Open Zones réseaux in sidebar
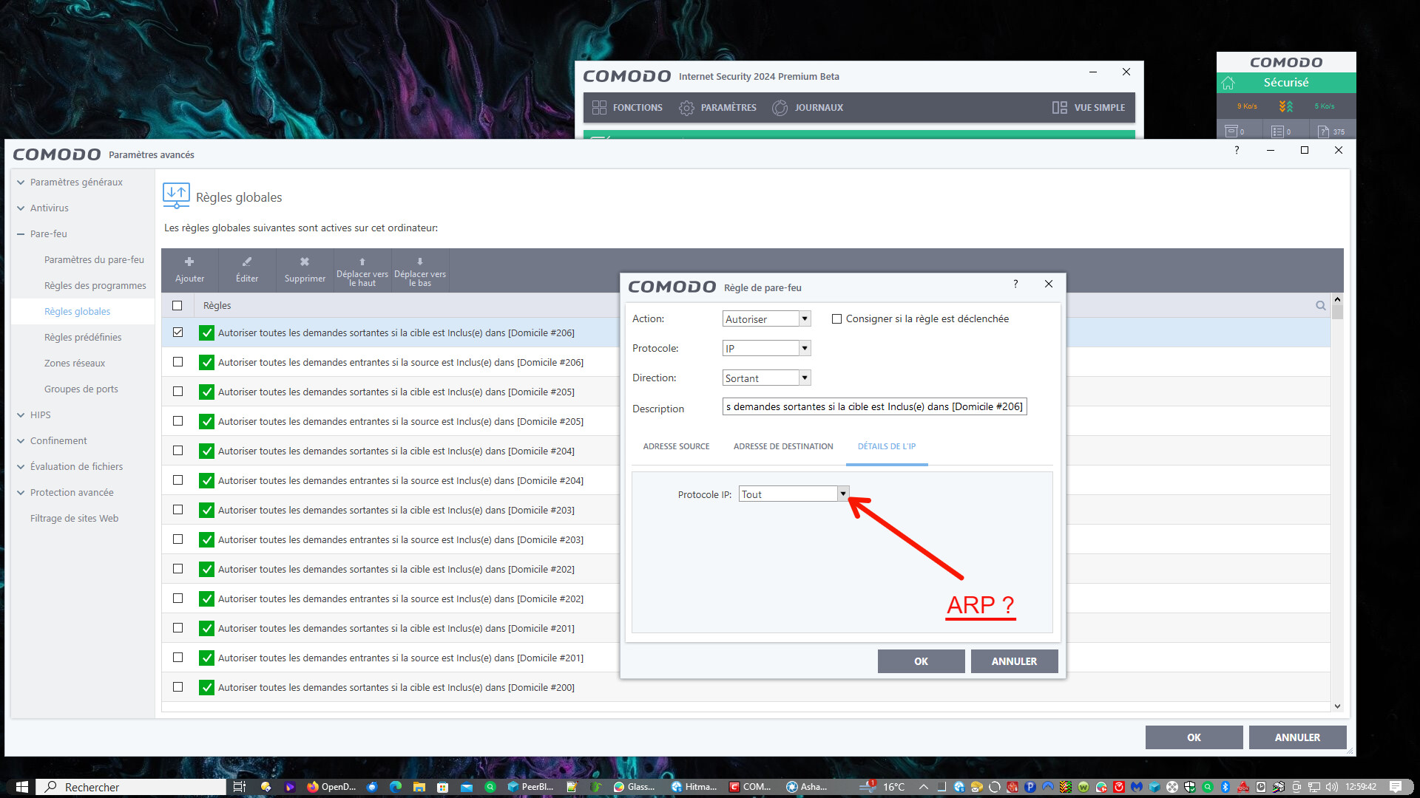Viewport: 1420px width, 798px height. (75, 363)
